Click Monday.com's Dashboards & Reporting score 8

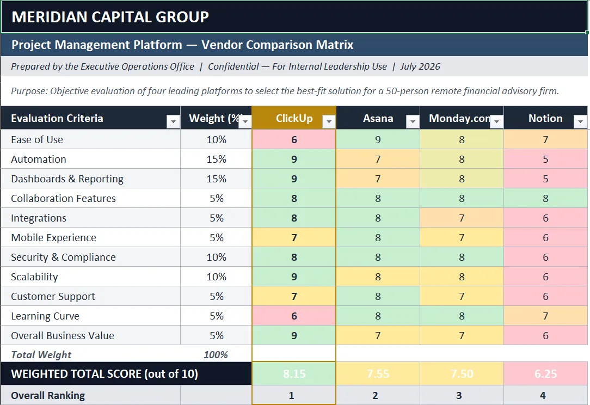tap(462, 179)
